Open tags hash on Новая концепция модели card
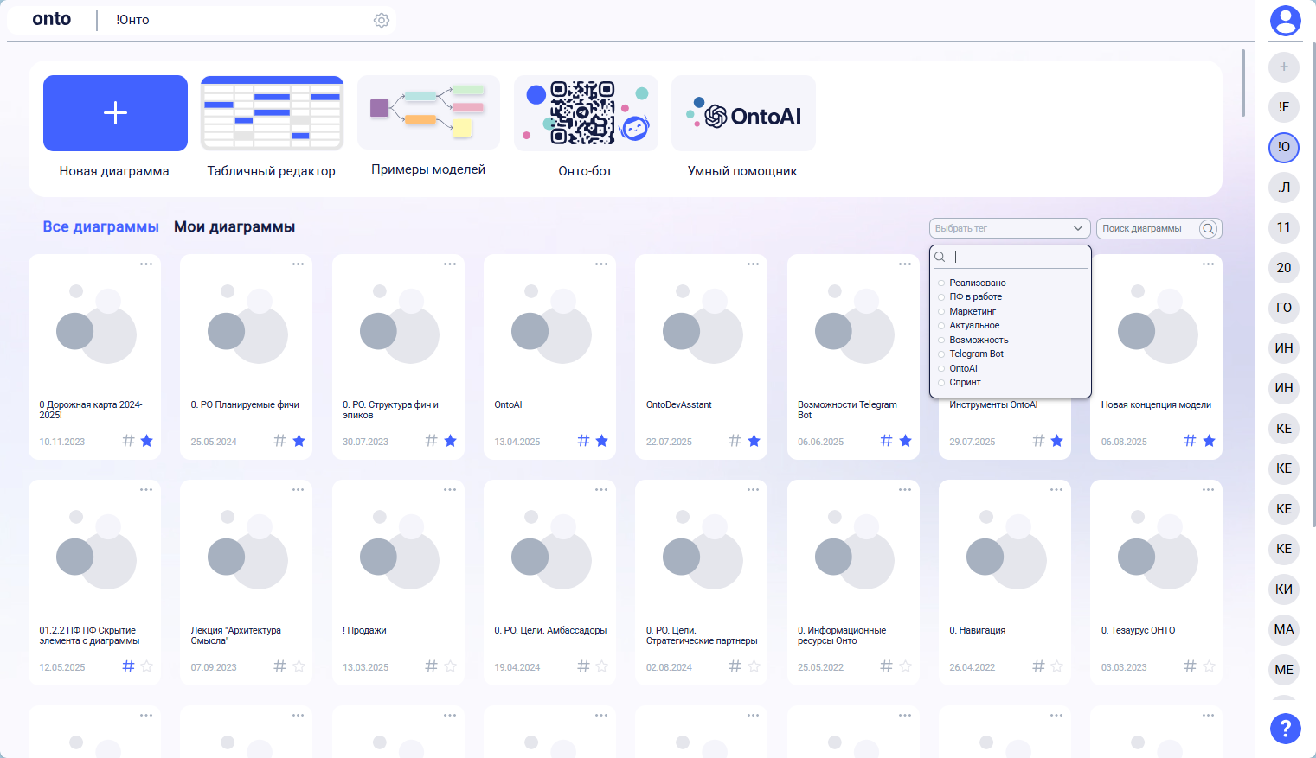The height and width of the screenshot is (758, 1316). 1190,441
